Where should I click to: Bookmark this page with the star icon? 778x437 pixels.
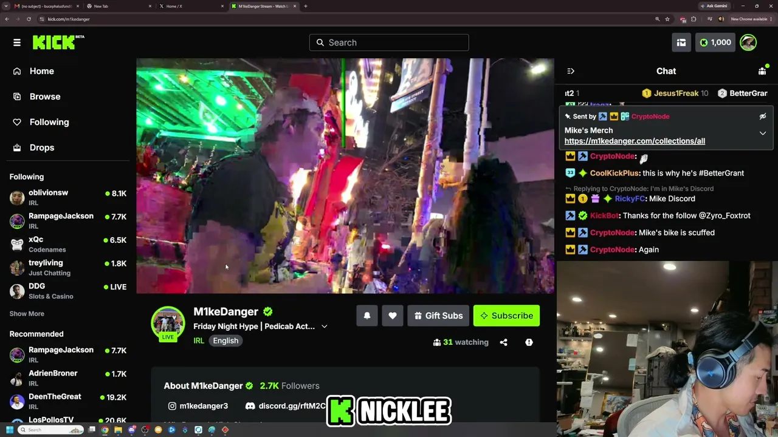pyautogui.click(x=667, y=19)
